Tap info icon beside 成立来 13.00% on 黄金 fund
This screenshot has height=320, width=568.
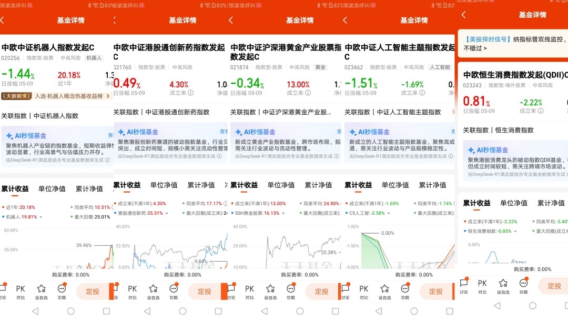pyautogui.click(x=308, y=93)
